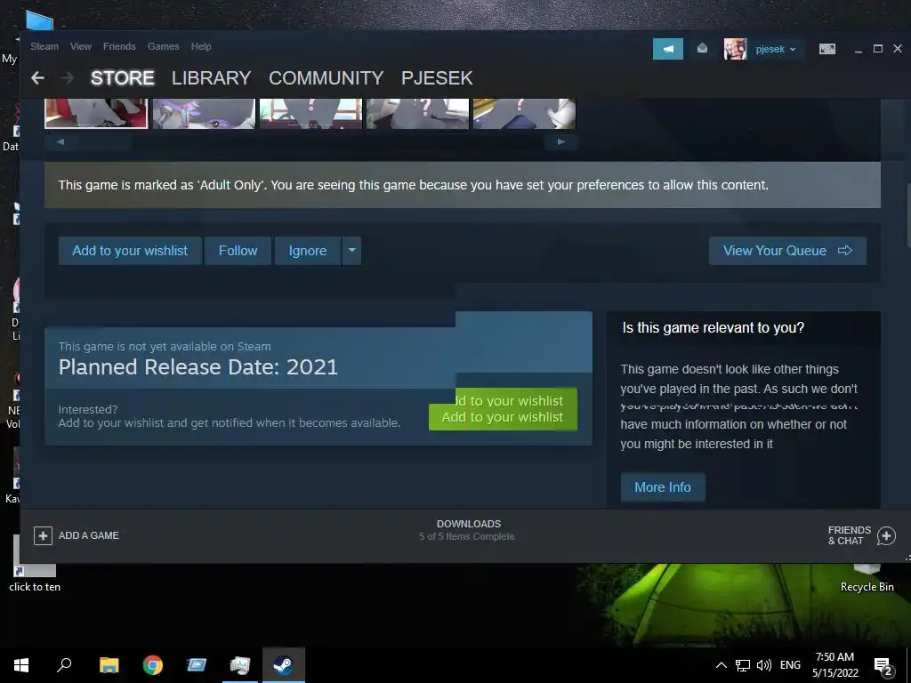Go back with the Steam back arrow
This screenshot has width=911, height=683.
click(37, 78)
